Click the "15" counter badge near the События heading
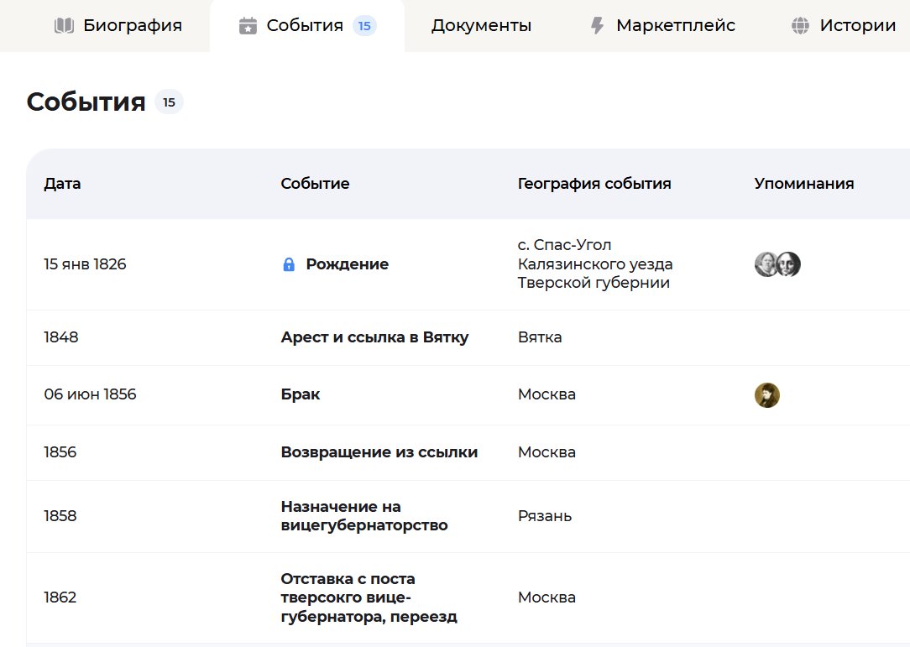Image resolution: width=910 pixels, height=647 pixels. coord(169,102)
